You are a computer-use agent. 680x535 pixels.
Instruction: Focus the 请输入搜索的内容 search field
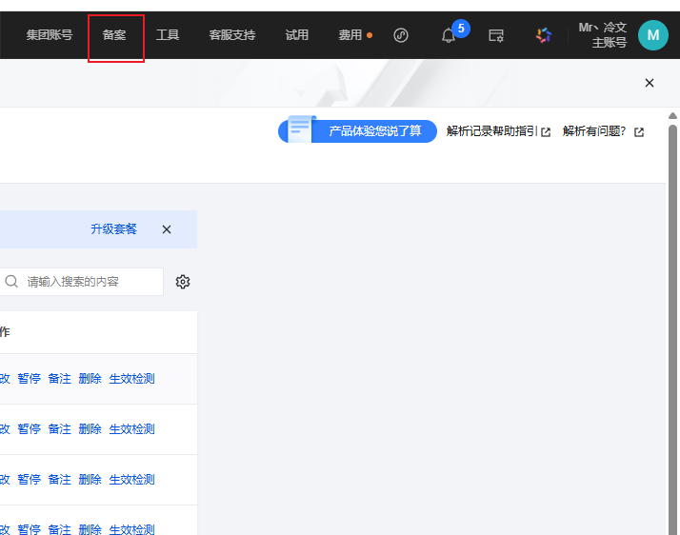82,282
